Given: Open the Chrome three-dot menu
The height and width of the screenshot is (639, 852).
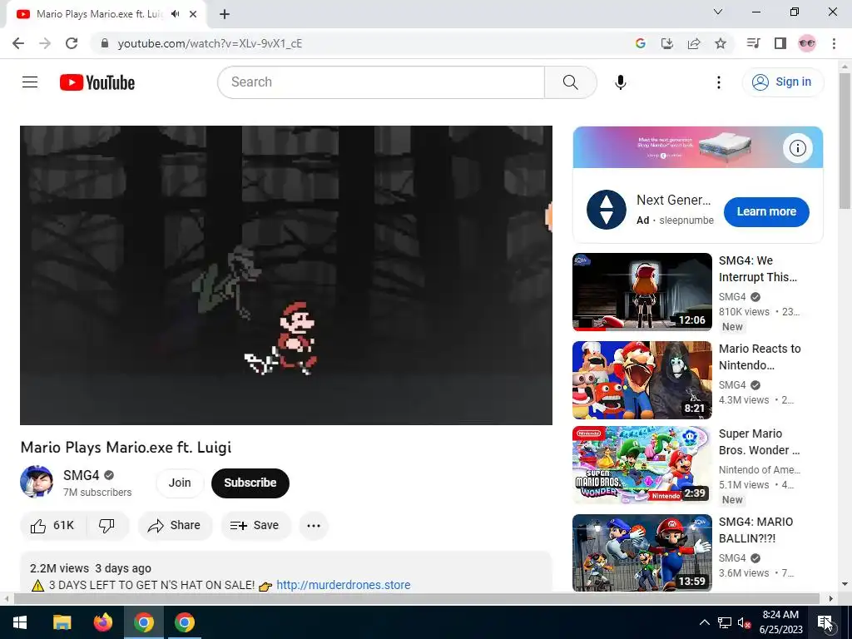Looking at the screenshot, I should (x=834, y=43).
